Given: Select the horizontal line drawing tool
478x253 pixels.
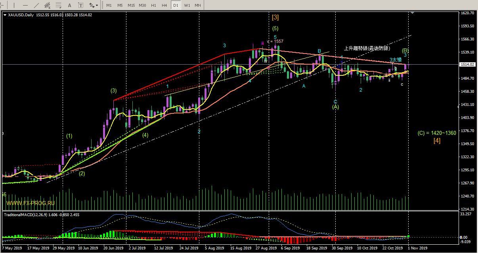Looking at the screenshot, I should coord(25,5).
